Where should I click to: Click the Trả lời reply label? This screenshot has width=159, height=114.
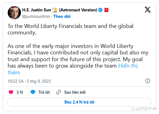pyautogui.click(x=44, y=92)
